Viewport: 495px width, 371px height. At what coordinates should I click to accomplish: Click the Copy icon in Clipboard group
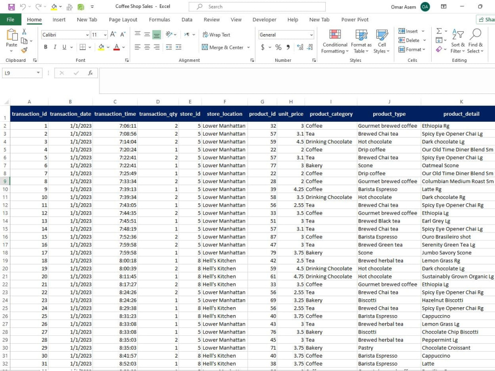pyautogui.click(x=24, y=41)
